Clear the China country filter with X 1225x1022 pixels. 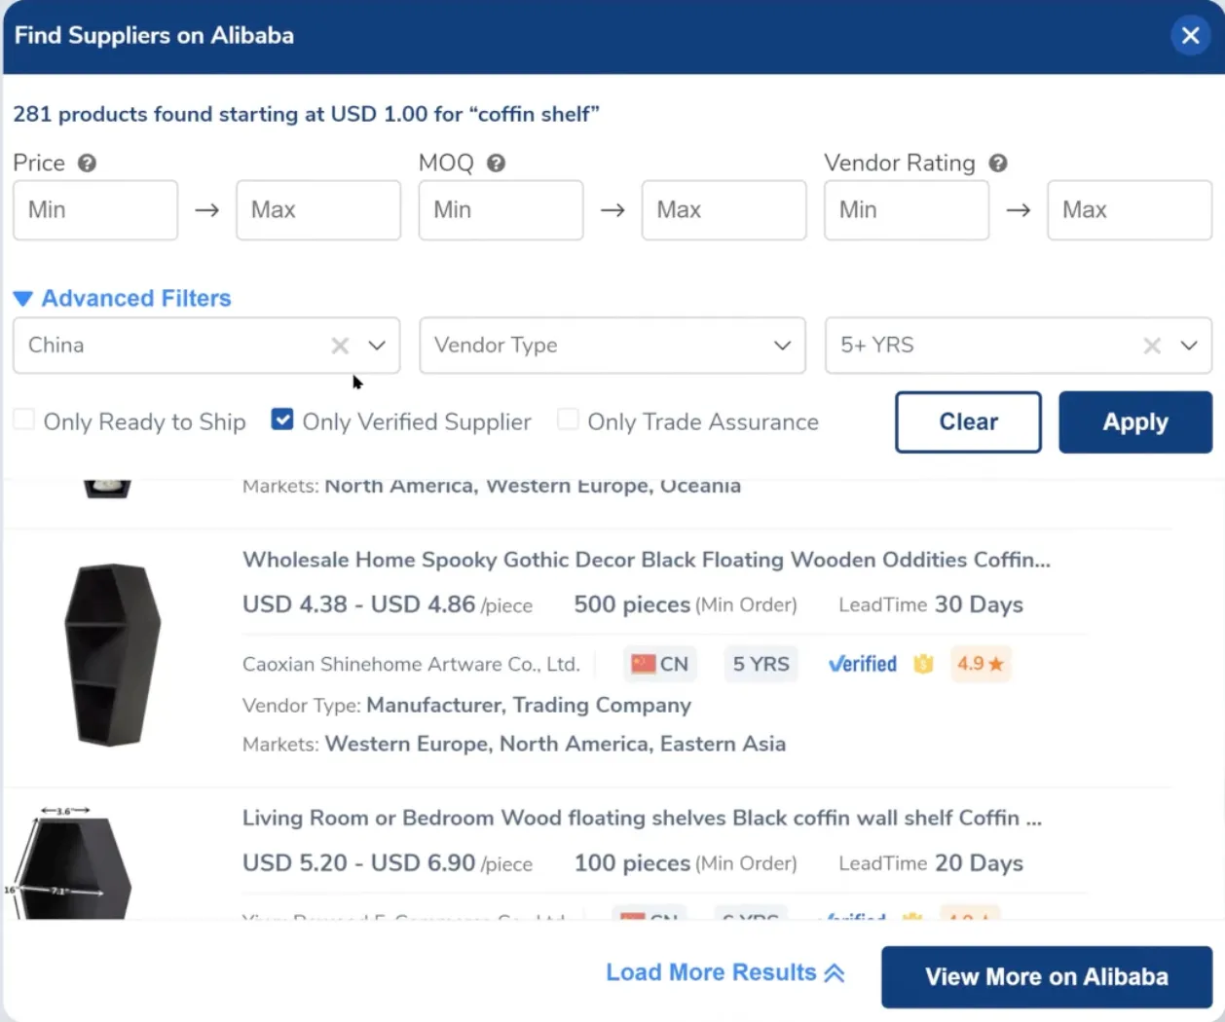pyautogui.click(x=340, y=346)
